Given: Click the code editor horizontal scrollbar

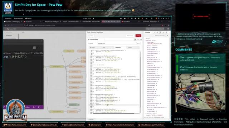Looking at the screenshot, I should click(x=114, y=113).
